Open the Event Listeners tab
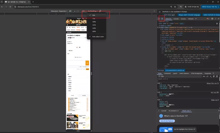This screenshot has height=133, width=220. (184, 73)
